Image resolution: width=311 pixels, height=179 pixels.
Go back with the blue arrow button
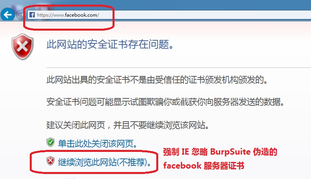coord(7,14)
